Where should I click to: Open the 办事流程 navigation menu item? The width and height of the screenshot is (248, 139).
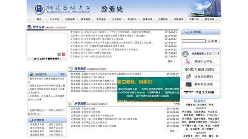pos(163,19)
